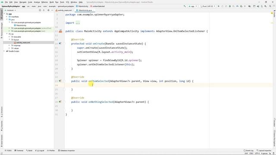Click the MainActivity breadcrumb
This screenshot has width=276, height=155.
(x=82, y=6)
